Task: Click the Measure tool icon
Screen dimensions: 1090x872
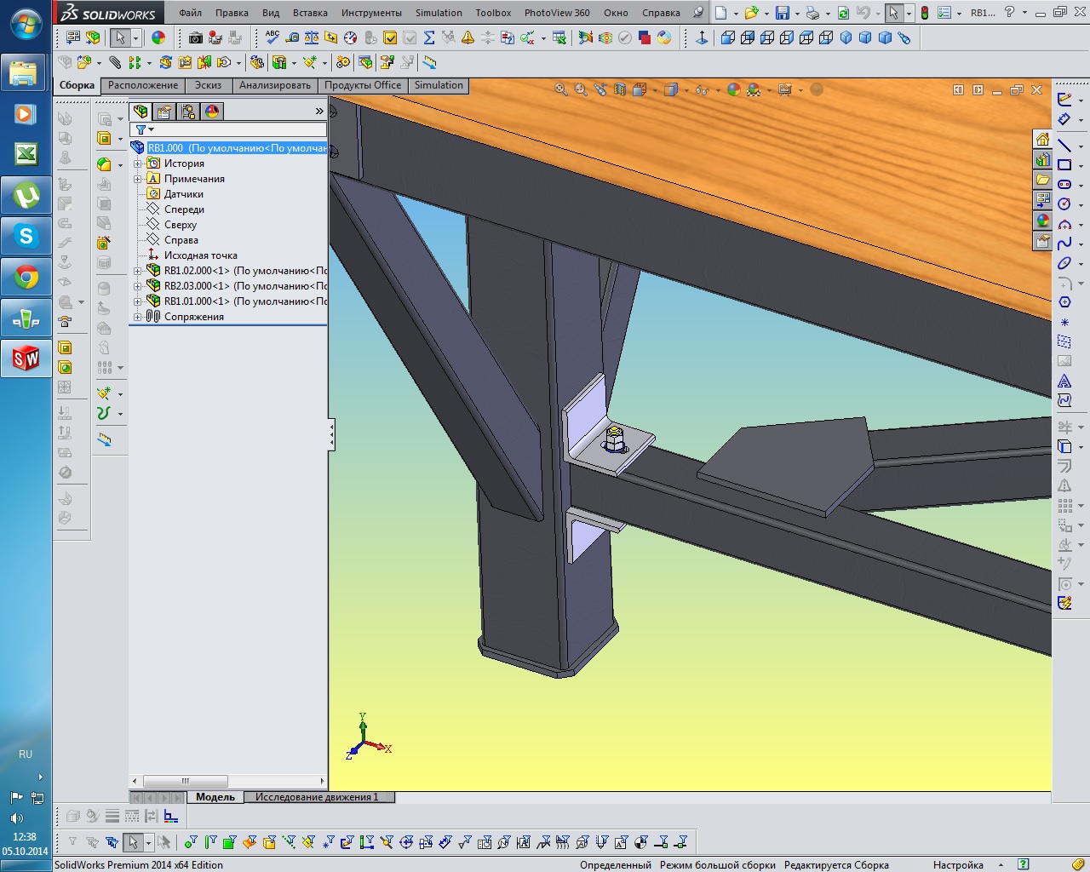Action: [x=292, y=37]
